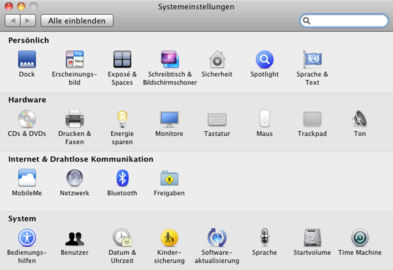Open the Dock preferences icon

[x=26, y=60]
